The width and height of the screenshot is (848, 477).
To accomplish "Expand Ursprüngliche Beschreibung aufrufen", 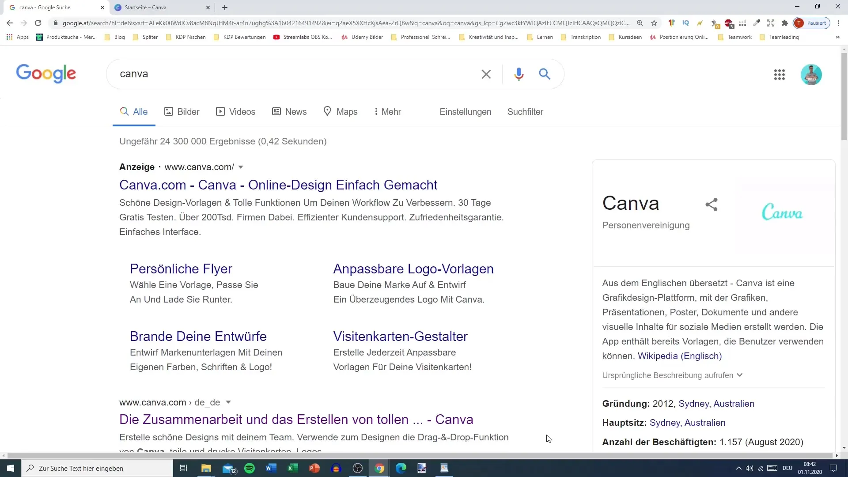I will 672,375.
